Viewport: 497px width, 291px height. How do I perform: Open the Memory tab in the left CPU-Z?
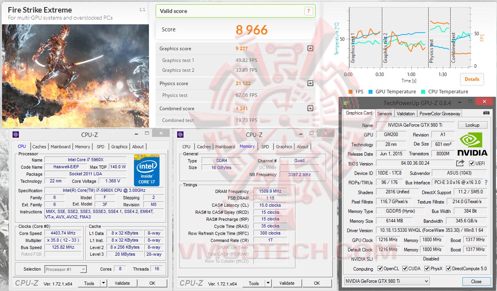pyautogui.click(x=83, y=147)
